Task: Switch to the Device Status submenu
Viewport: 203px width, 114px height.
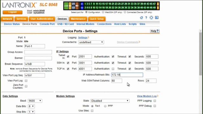Action: 12,24
